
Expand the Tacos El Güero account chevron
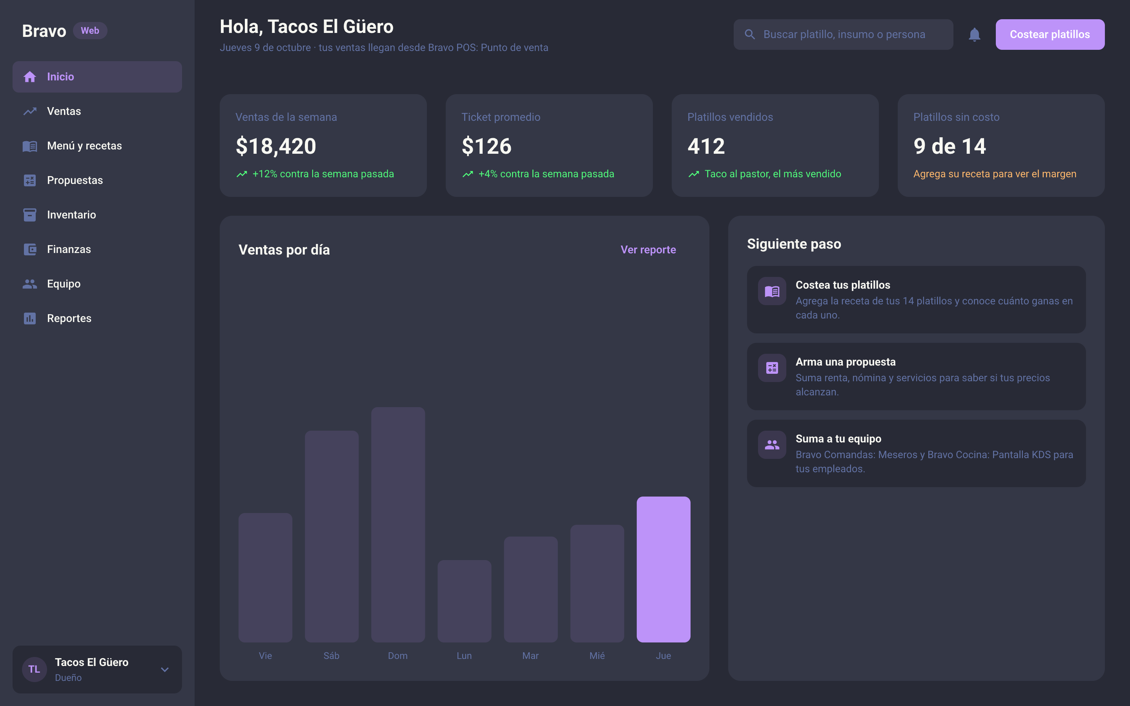tap(165, 670)
